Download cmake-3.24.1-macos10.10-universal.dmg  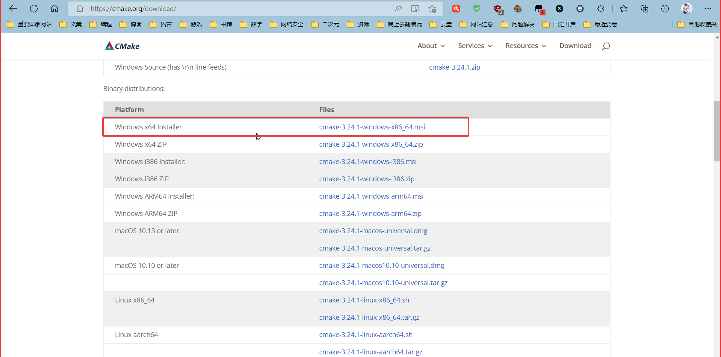click(x=381, y=266)
